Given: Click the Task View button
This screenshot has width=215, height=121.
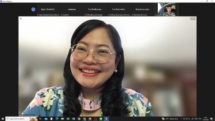Looking at the screenshot, I should pyautogui.click(x=40, y=119).
